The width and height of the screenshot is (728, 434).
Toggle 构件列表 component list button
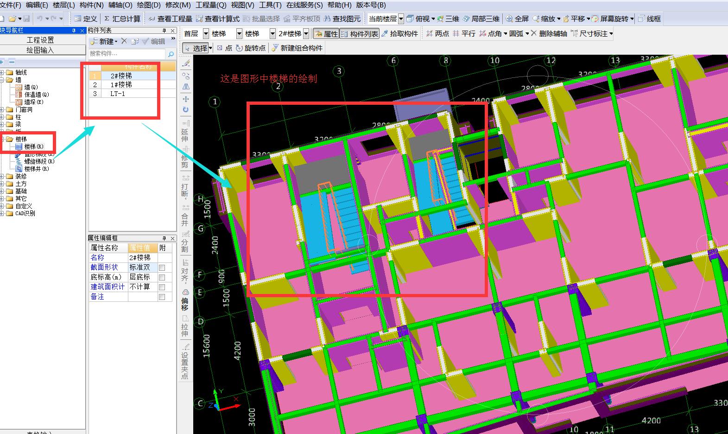pos(360,33)
